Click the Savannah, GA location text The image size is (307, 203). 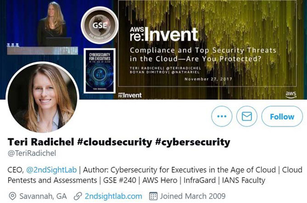pos(43,196)
